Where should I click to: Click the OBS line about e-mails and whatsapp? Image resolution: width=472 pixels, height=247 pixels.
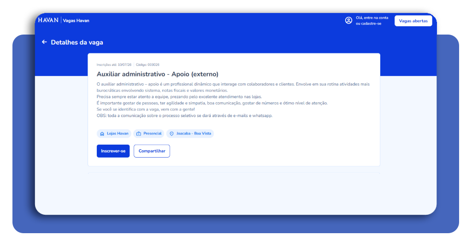click(x=184, y=116)
